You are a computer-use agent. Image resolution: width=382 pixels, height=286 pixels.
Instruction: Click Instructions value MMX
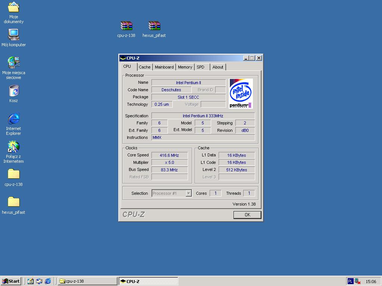(x=203, y=137)
